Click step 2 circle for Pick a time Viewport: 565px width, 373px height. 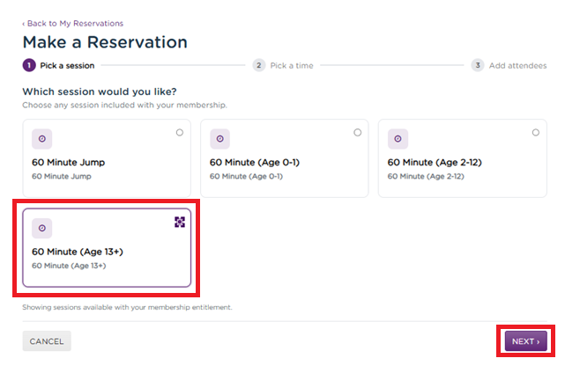point(259,65)
